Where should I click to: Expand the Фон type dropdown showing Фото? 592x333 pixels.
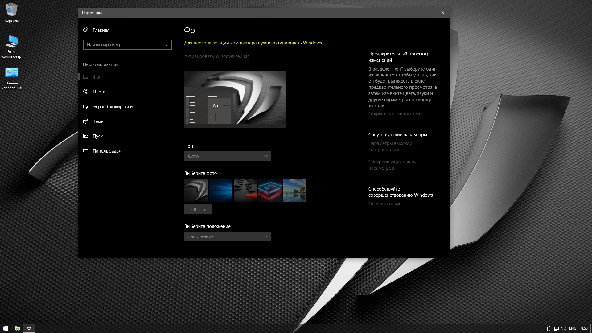[227, 156]
